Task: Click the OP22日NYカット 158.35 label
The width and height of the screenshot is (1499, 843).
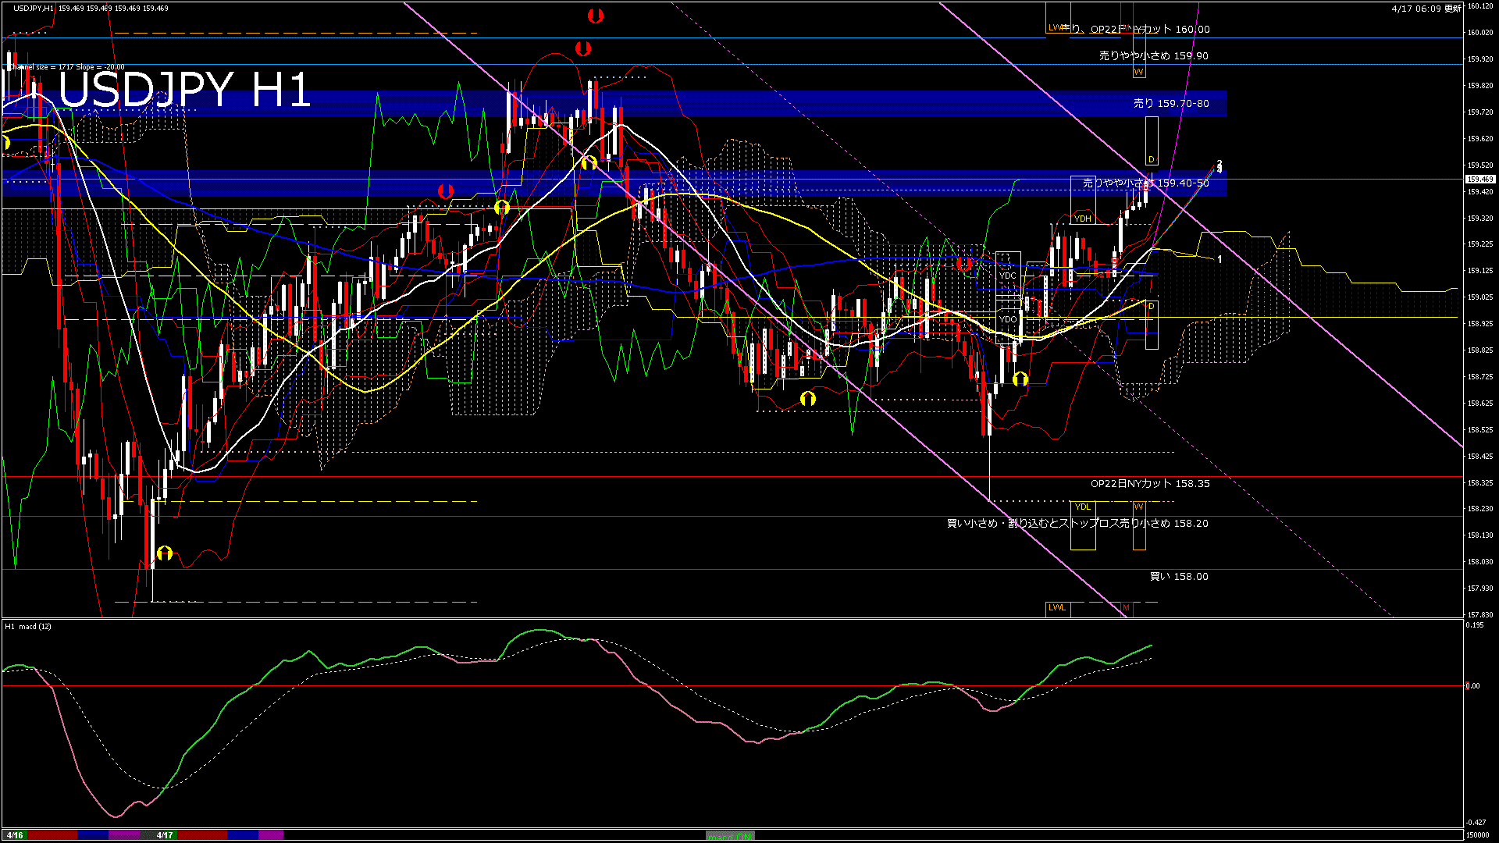Action: point(1149,484)
